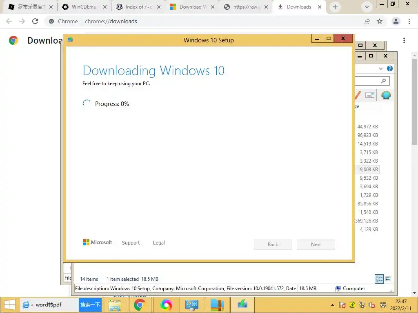The width and height of the screenshot is (418, 313).
Task: Click the Back button in Windows 10 Setup
Action: coord(273,245)
